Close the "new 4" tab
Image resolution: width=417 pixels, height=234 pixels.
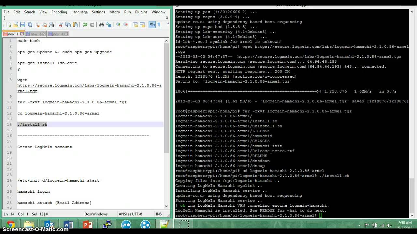[x=66, y=34]
